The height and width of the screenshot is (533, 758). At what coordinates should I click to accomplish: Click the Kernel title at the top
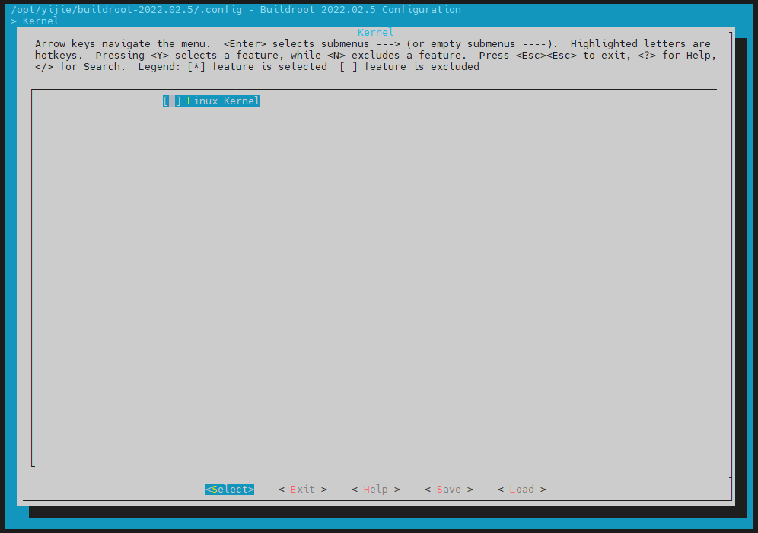tap(375, 32)
